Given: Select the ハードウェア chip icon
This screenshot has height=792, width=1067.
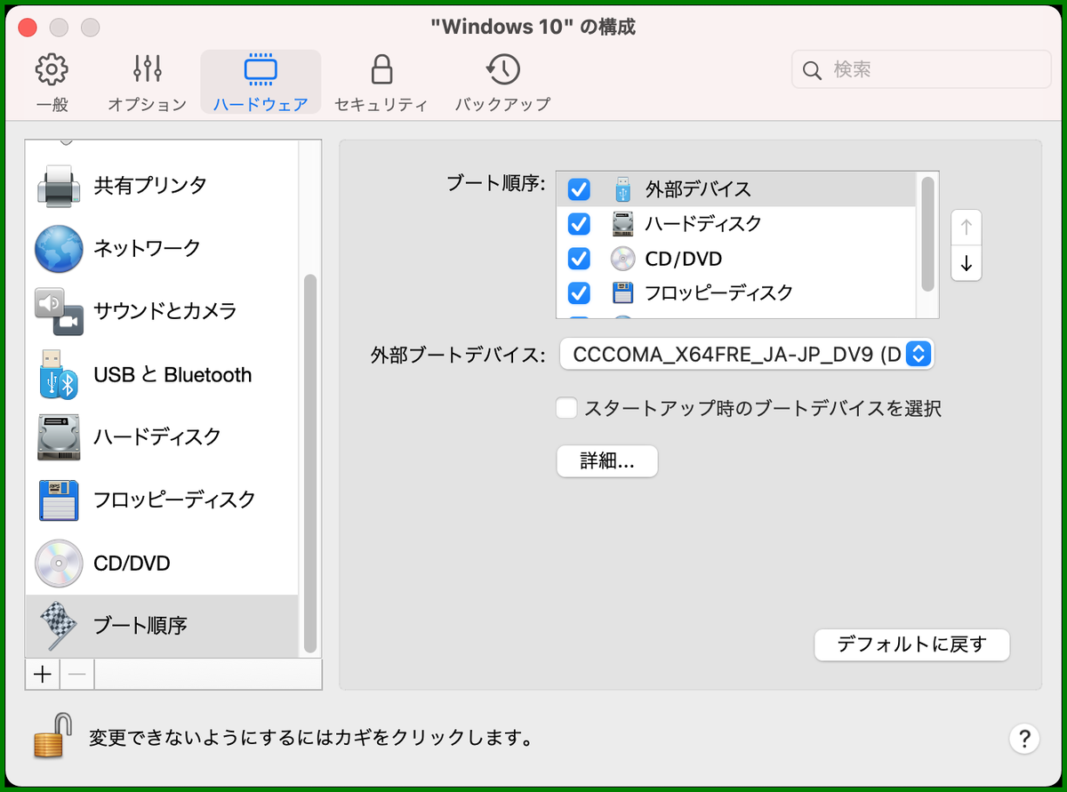Looking at the screenshot, I should click(x=261, y=69).
